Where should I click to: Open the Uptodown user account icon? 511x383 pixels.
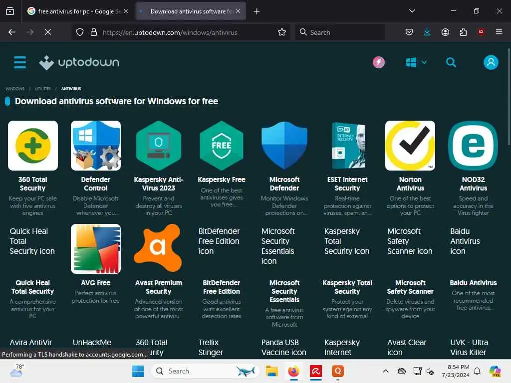491,62
